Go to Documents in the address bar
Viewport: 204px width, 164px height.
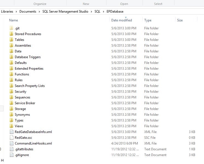pyautogui.click(x=28, y=12)
